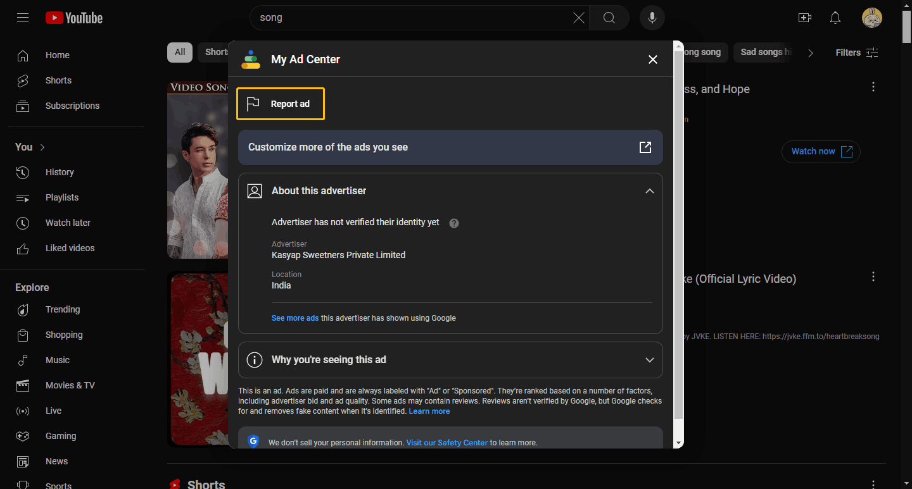Click inside the search input field
The width and height of the screenshot is (912, 489).
click(412, 18)
